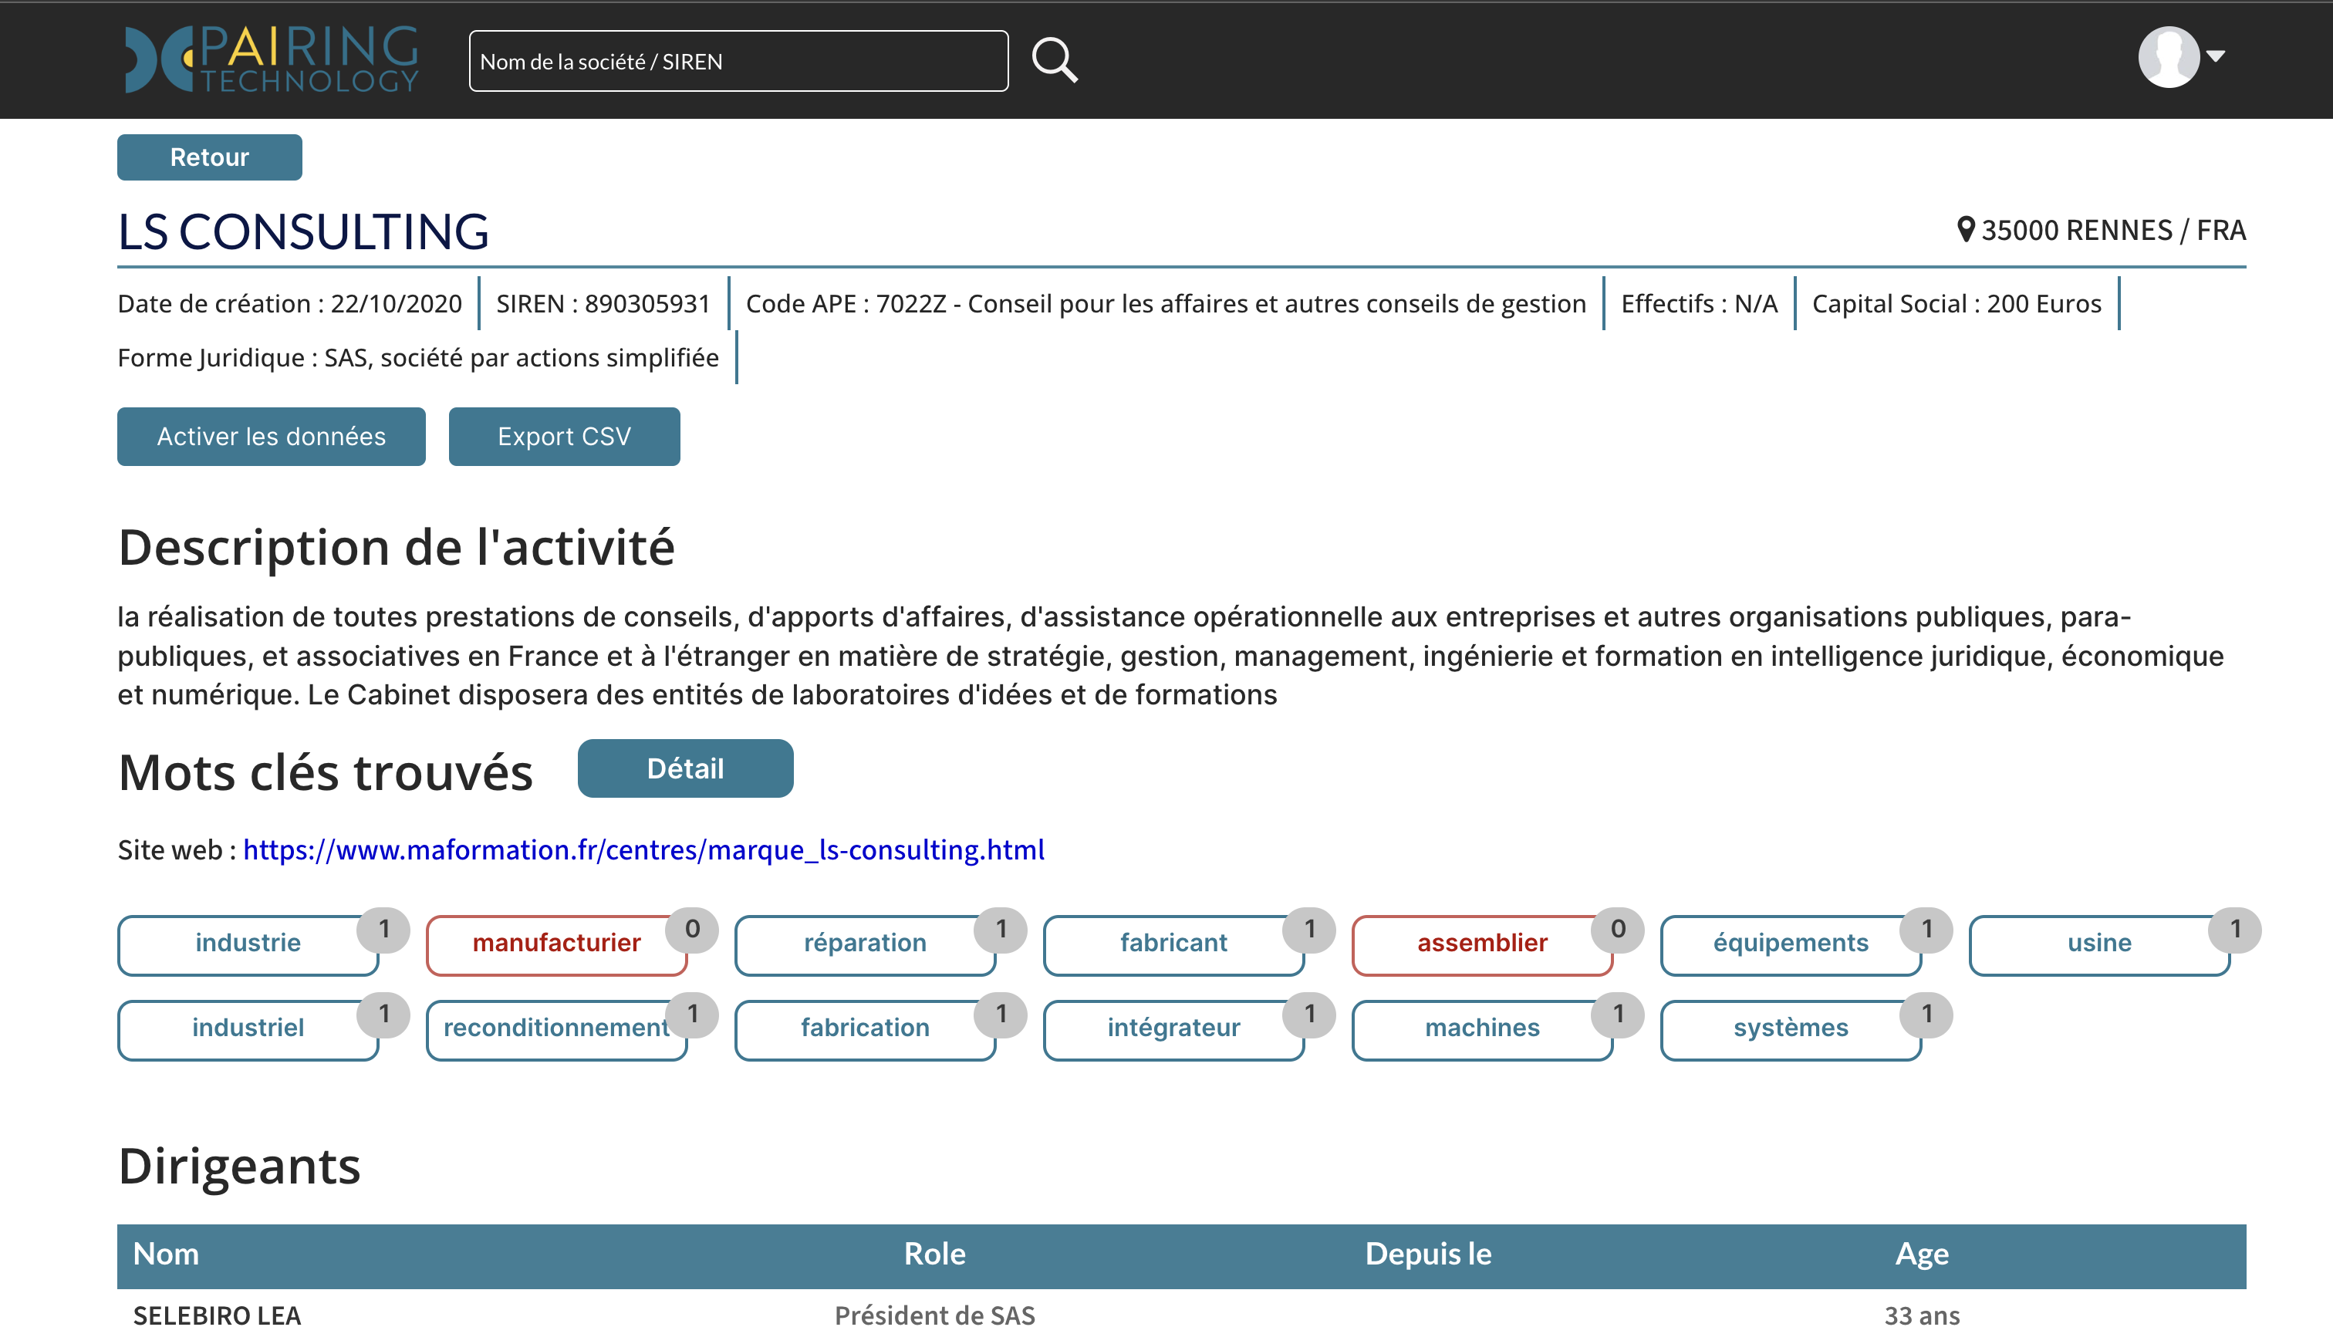Click the zero badge on manufacturier
This screenshot has height=1327, width=2333.
(x=693, y=930)
